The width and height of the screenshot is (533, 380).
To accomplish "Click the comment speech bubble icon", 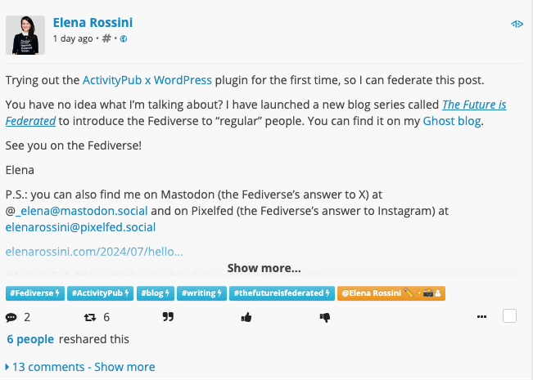I will point(11,317).
